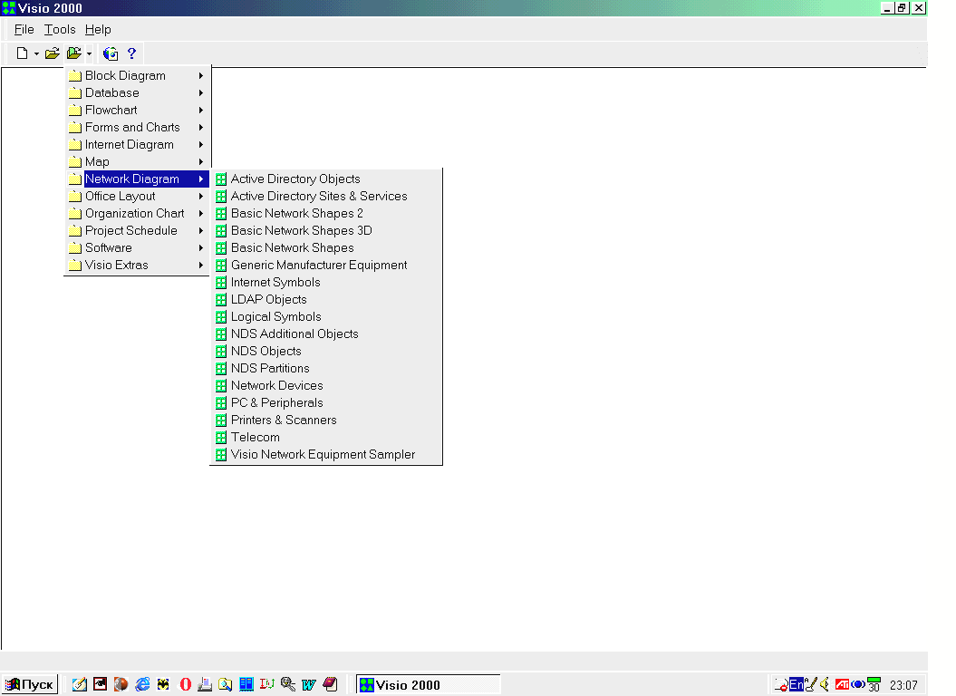Open the Telecom stencil

pyautogui.click(x=325, y=438)
